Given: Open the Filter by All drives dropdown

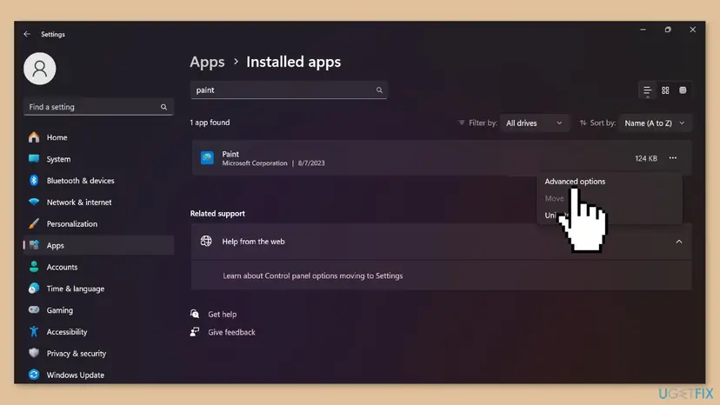Looking at the screenshot, I should click(x=534, y=123).
